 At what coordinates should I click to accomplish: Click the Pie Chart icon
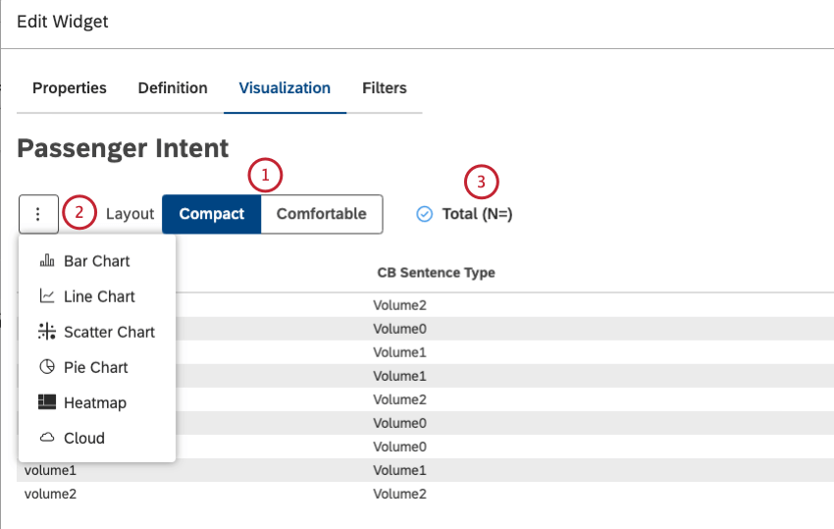[x=47, y=367]
